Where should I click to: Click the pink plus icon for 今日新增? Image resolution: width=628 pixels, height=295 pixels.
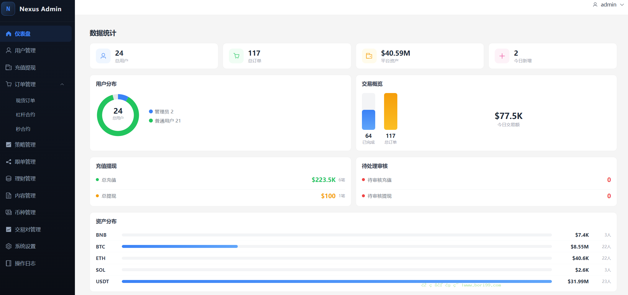(x=502, y=56)
